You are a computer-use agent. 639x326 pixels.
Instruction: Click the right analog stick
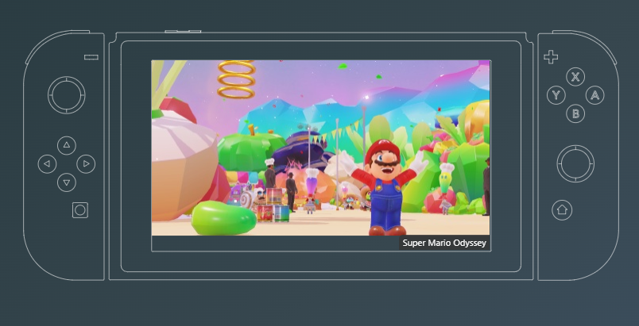[x=575, y=164]
